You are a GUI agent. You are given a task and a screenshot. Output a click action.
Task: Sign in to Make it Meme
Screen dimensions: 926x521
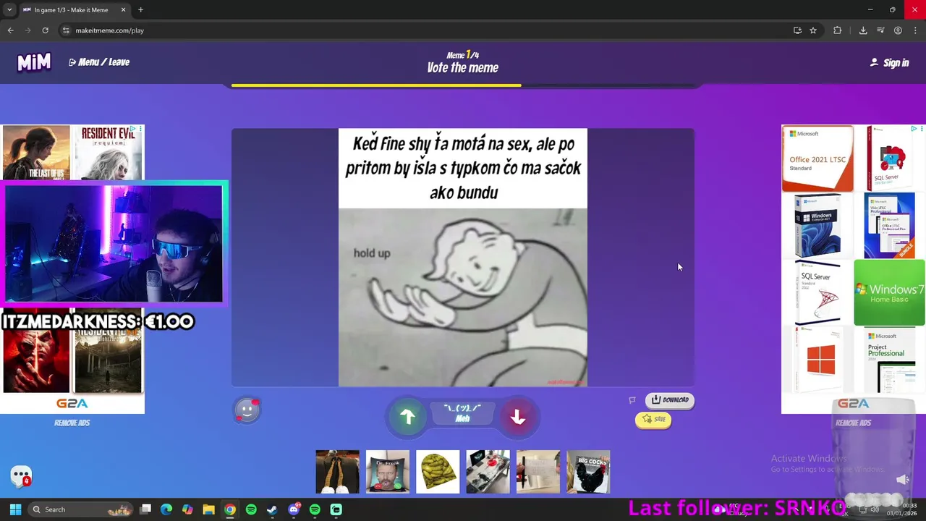click(889, 63)
